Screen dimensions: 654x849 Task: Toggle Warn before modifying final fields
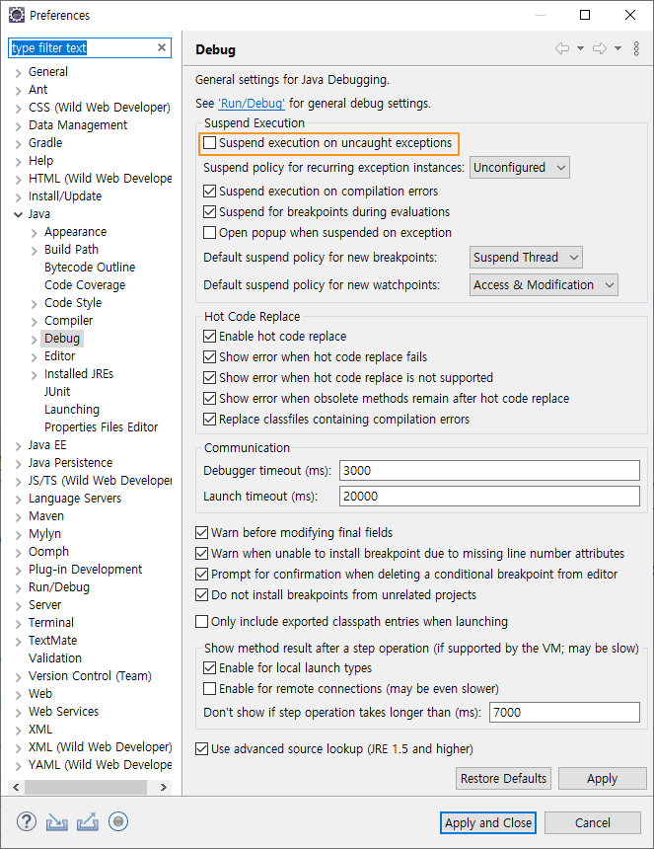202,533
